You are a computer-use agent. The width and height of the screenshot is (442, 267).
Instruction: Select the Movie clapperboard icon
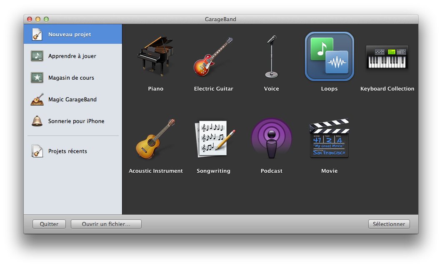tap(329, 139)
